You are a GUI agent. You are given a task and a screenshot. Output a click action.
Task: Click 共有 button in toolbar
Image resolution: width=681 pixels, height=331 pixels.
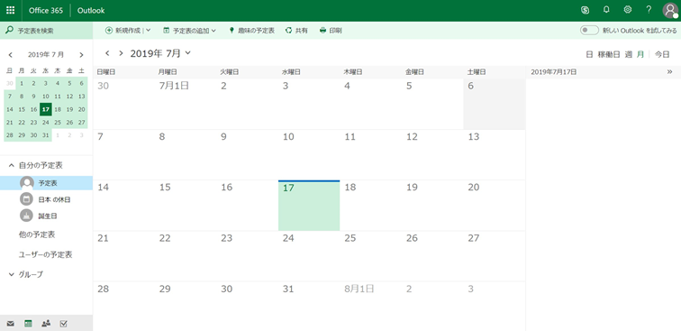(x=296, y=31)
